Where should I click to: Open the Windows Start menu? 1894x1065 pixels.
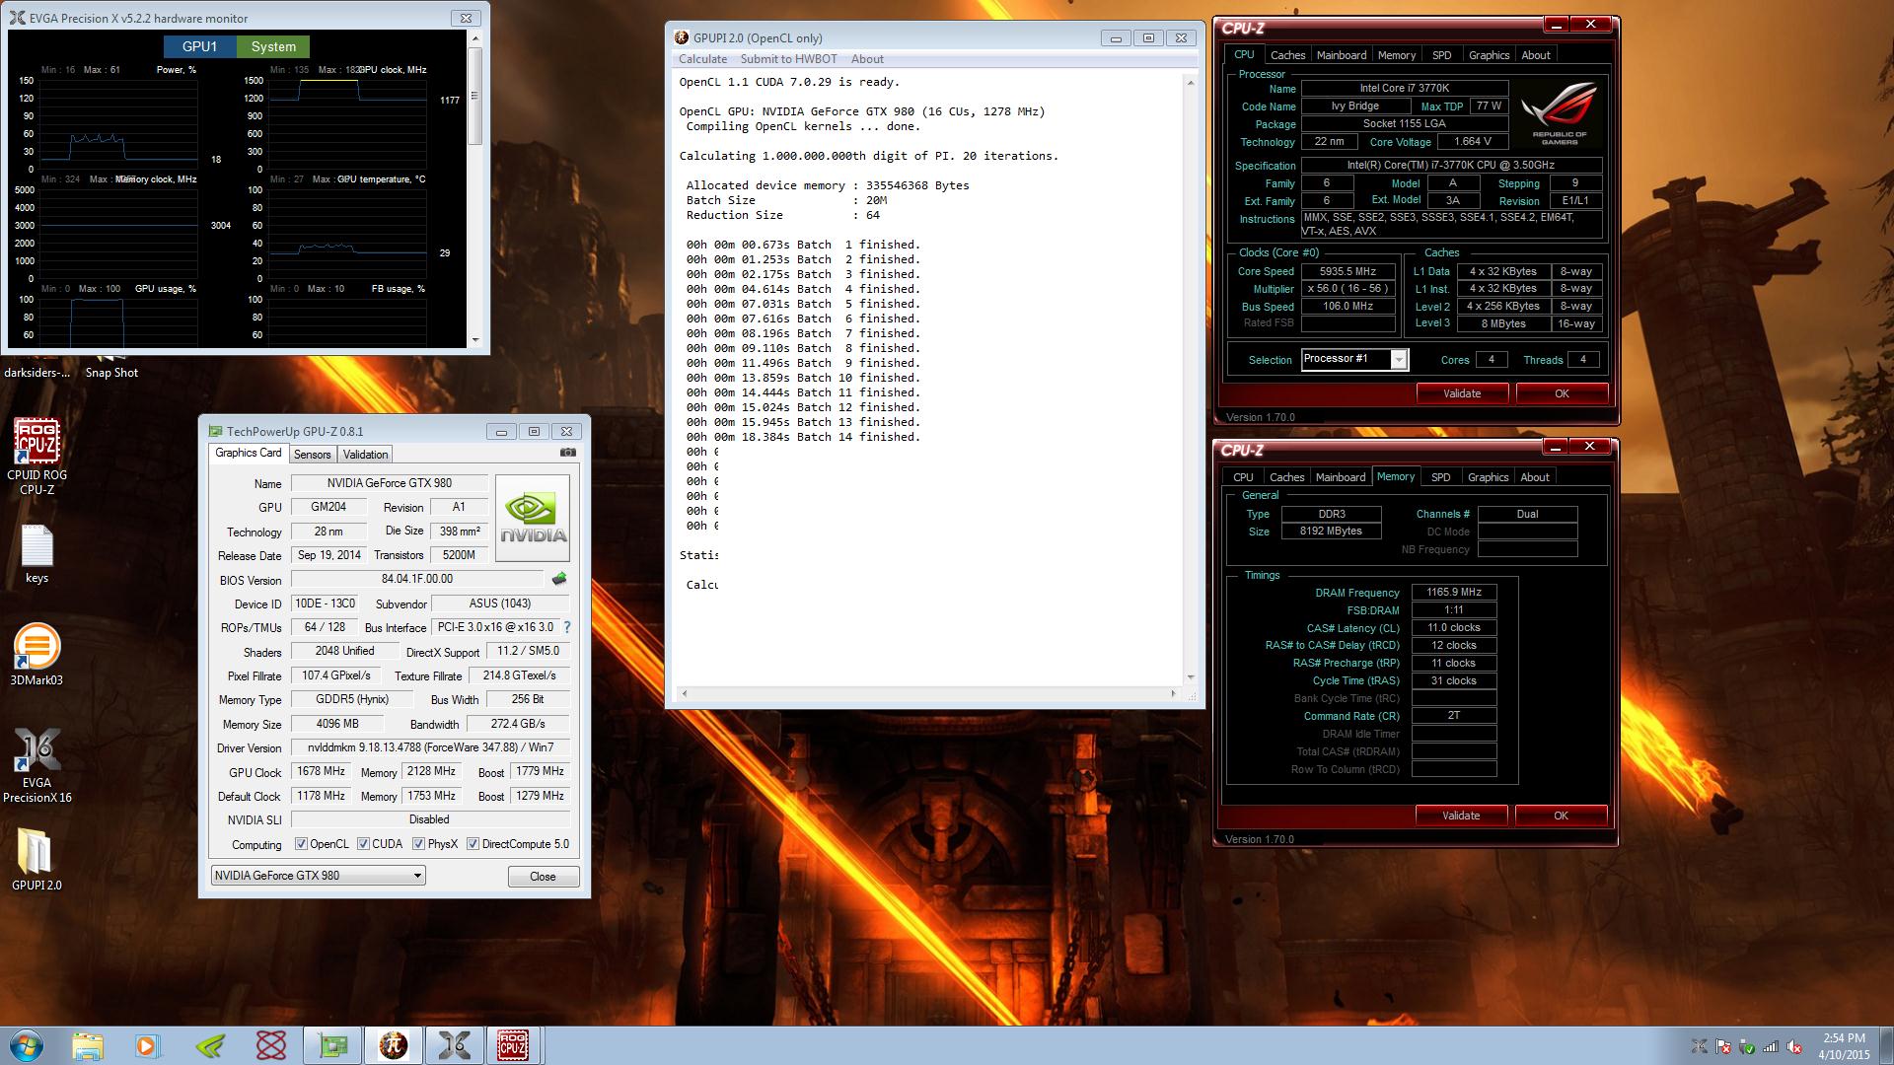point(26,1045)
